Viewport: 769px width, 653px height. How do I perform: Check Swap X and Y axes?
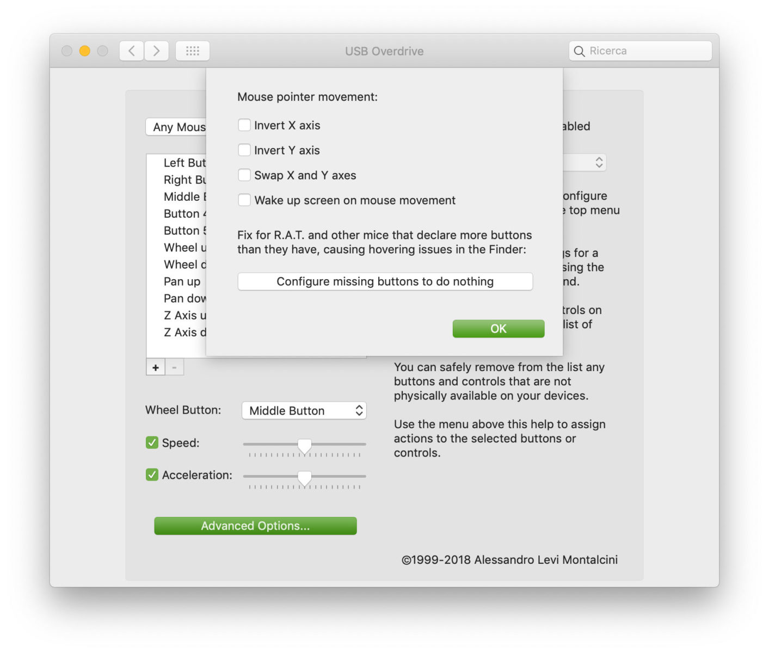[x=244, y=175]
